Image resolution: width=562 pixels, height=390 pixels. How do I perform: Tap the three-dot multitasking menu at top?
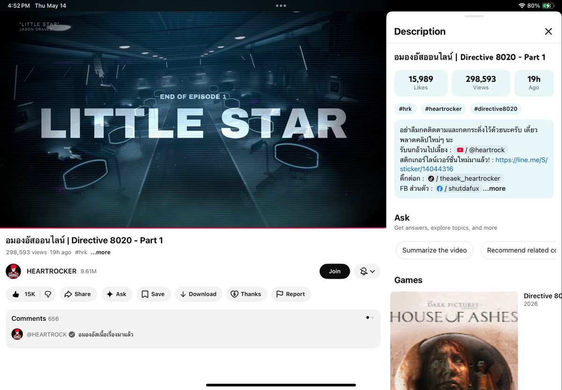[281, 6]
